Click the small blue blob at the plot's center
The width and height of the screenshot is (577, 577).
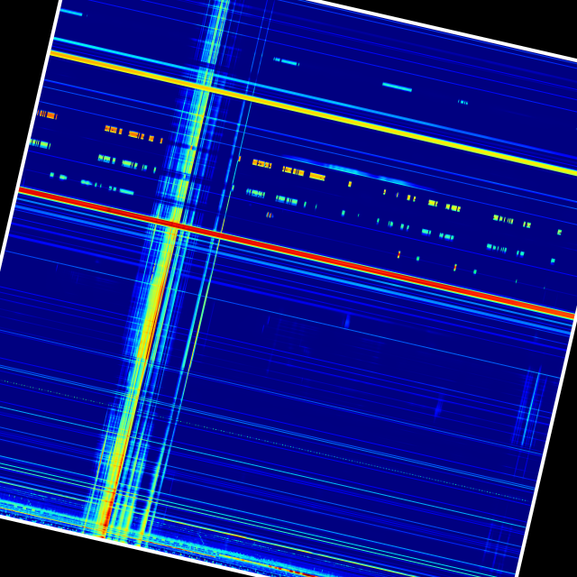click(x=347, y=320)
